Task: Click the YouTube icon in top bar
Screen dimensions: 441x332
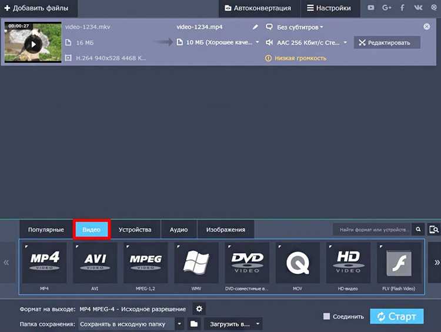Action: pos(371,8)
